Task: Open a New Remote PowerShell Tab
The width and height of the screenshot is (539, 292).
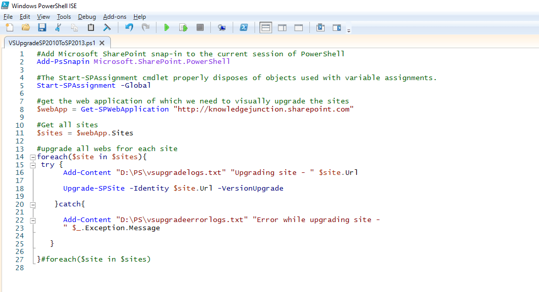Action: (222, 27)
